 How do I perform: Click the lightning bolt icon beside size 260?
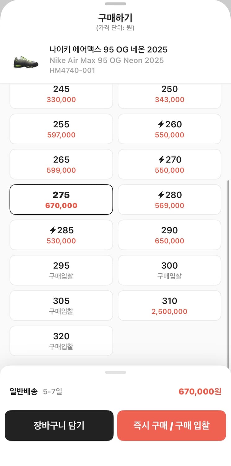(161, 125)
